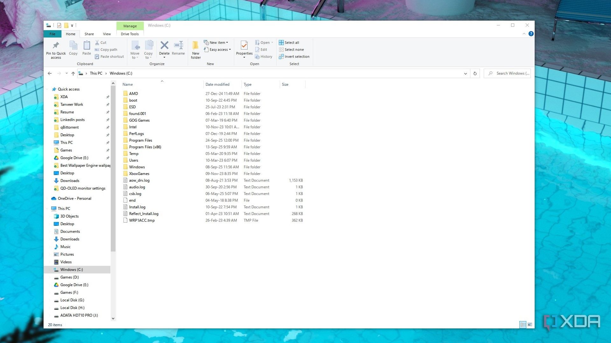Click the History ribbon command
Viewport: 611px width, 343px height.
[263, 57]
